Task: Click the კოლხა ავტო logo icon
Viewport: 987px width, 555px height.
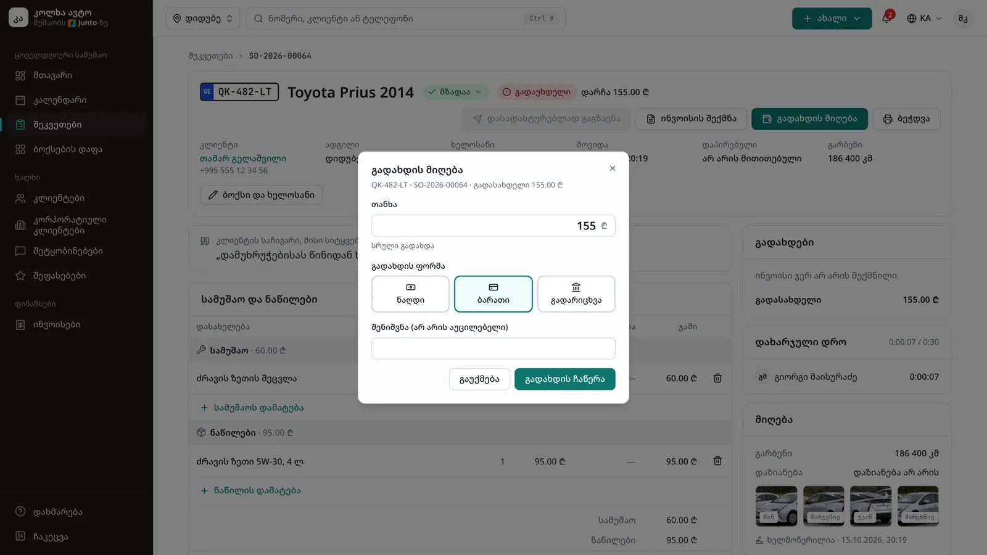Action: tap(19, 18)
